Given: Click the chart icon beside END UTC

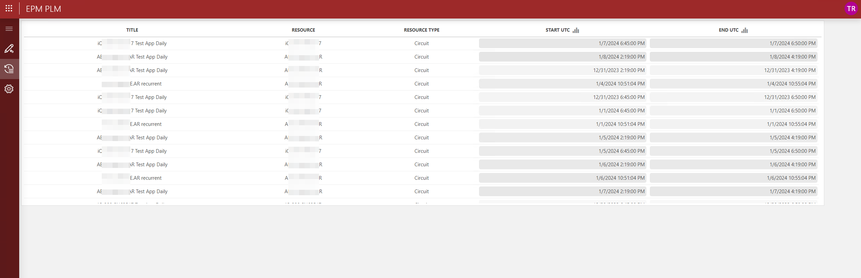Looking at the screenshot, I should pyautogui.click(x=744, y=30).
